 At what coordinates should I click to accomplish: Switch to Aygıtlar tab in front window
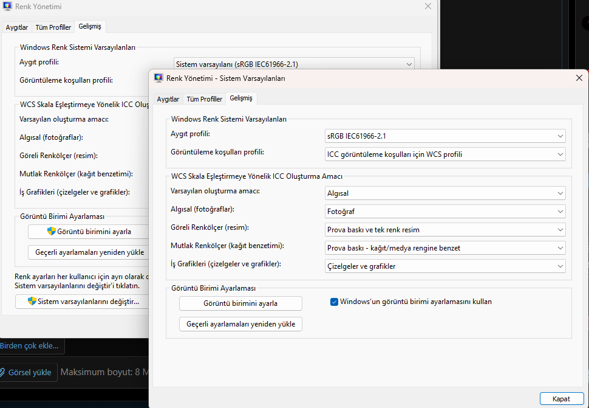point(168,99)
